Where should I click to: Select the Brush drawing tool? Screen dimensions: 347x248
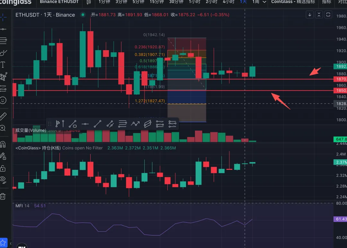click(x=3, y=53)
